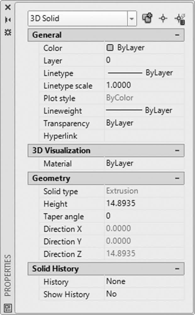Select the Linetype scale label

pyautogui.click(x=68, y=86)
